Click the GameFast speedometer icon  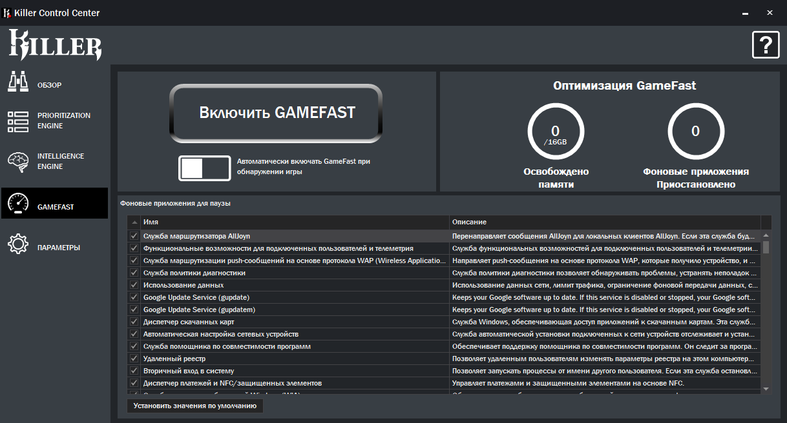tap(18, 203)
